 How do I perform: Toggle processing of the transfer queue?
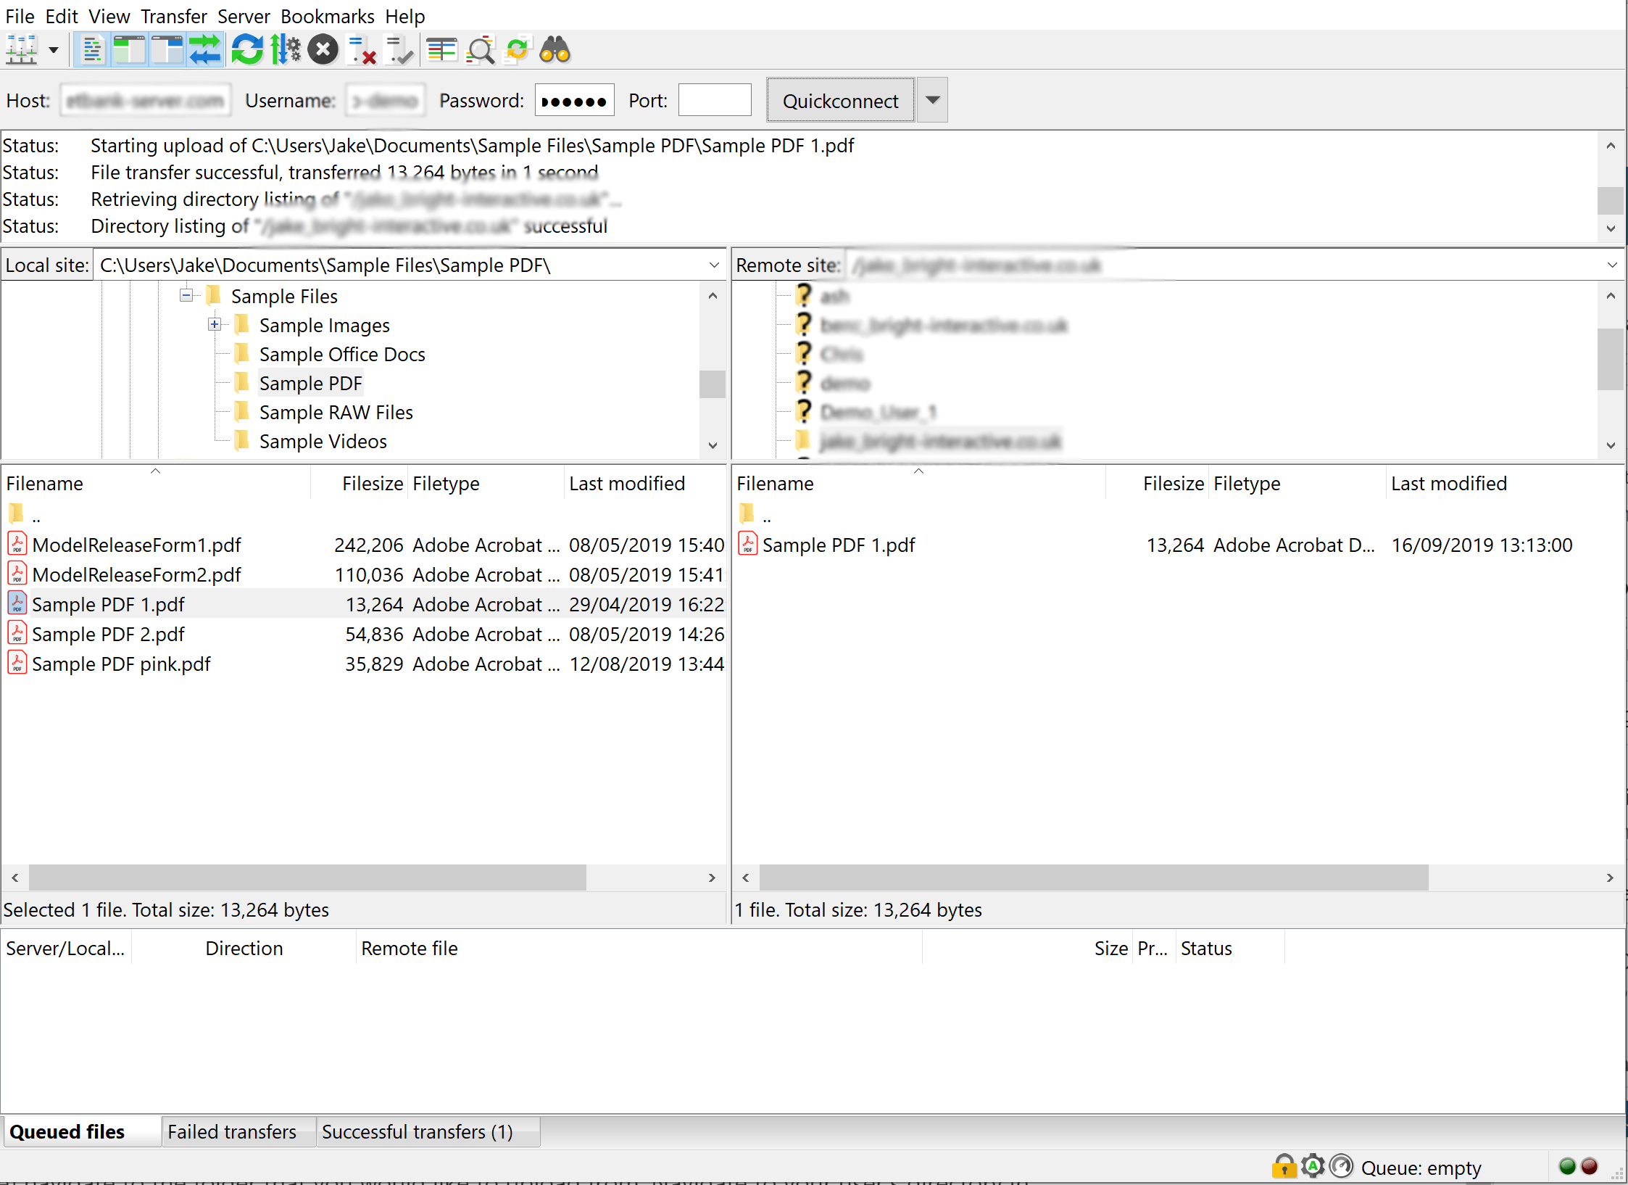286,50
